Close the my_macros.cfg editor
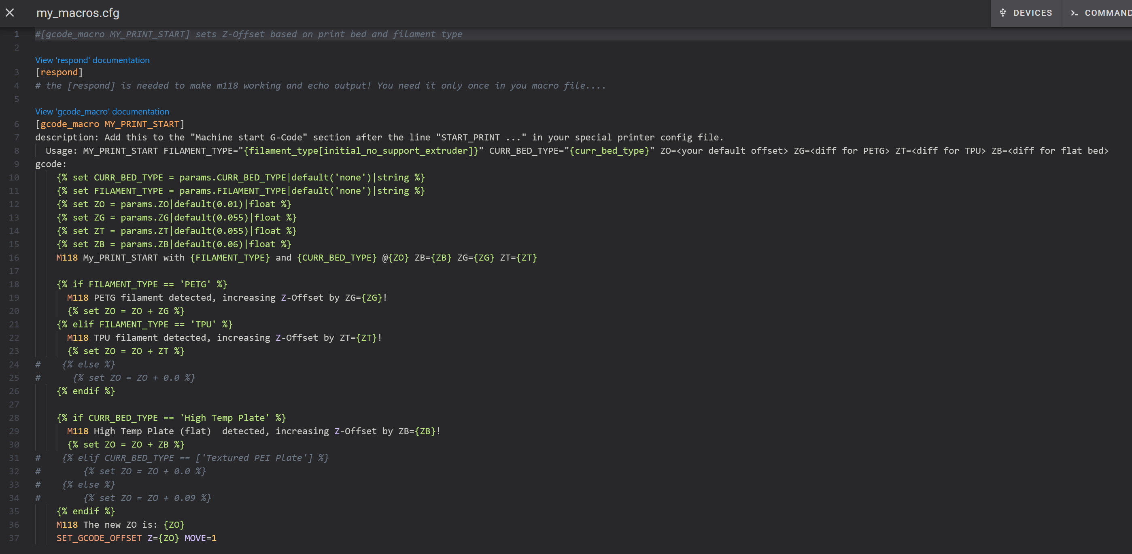Viewport: 1132px width, 554px height. (x=10, y=13)
